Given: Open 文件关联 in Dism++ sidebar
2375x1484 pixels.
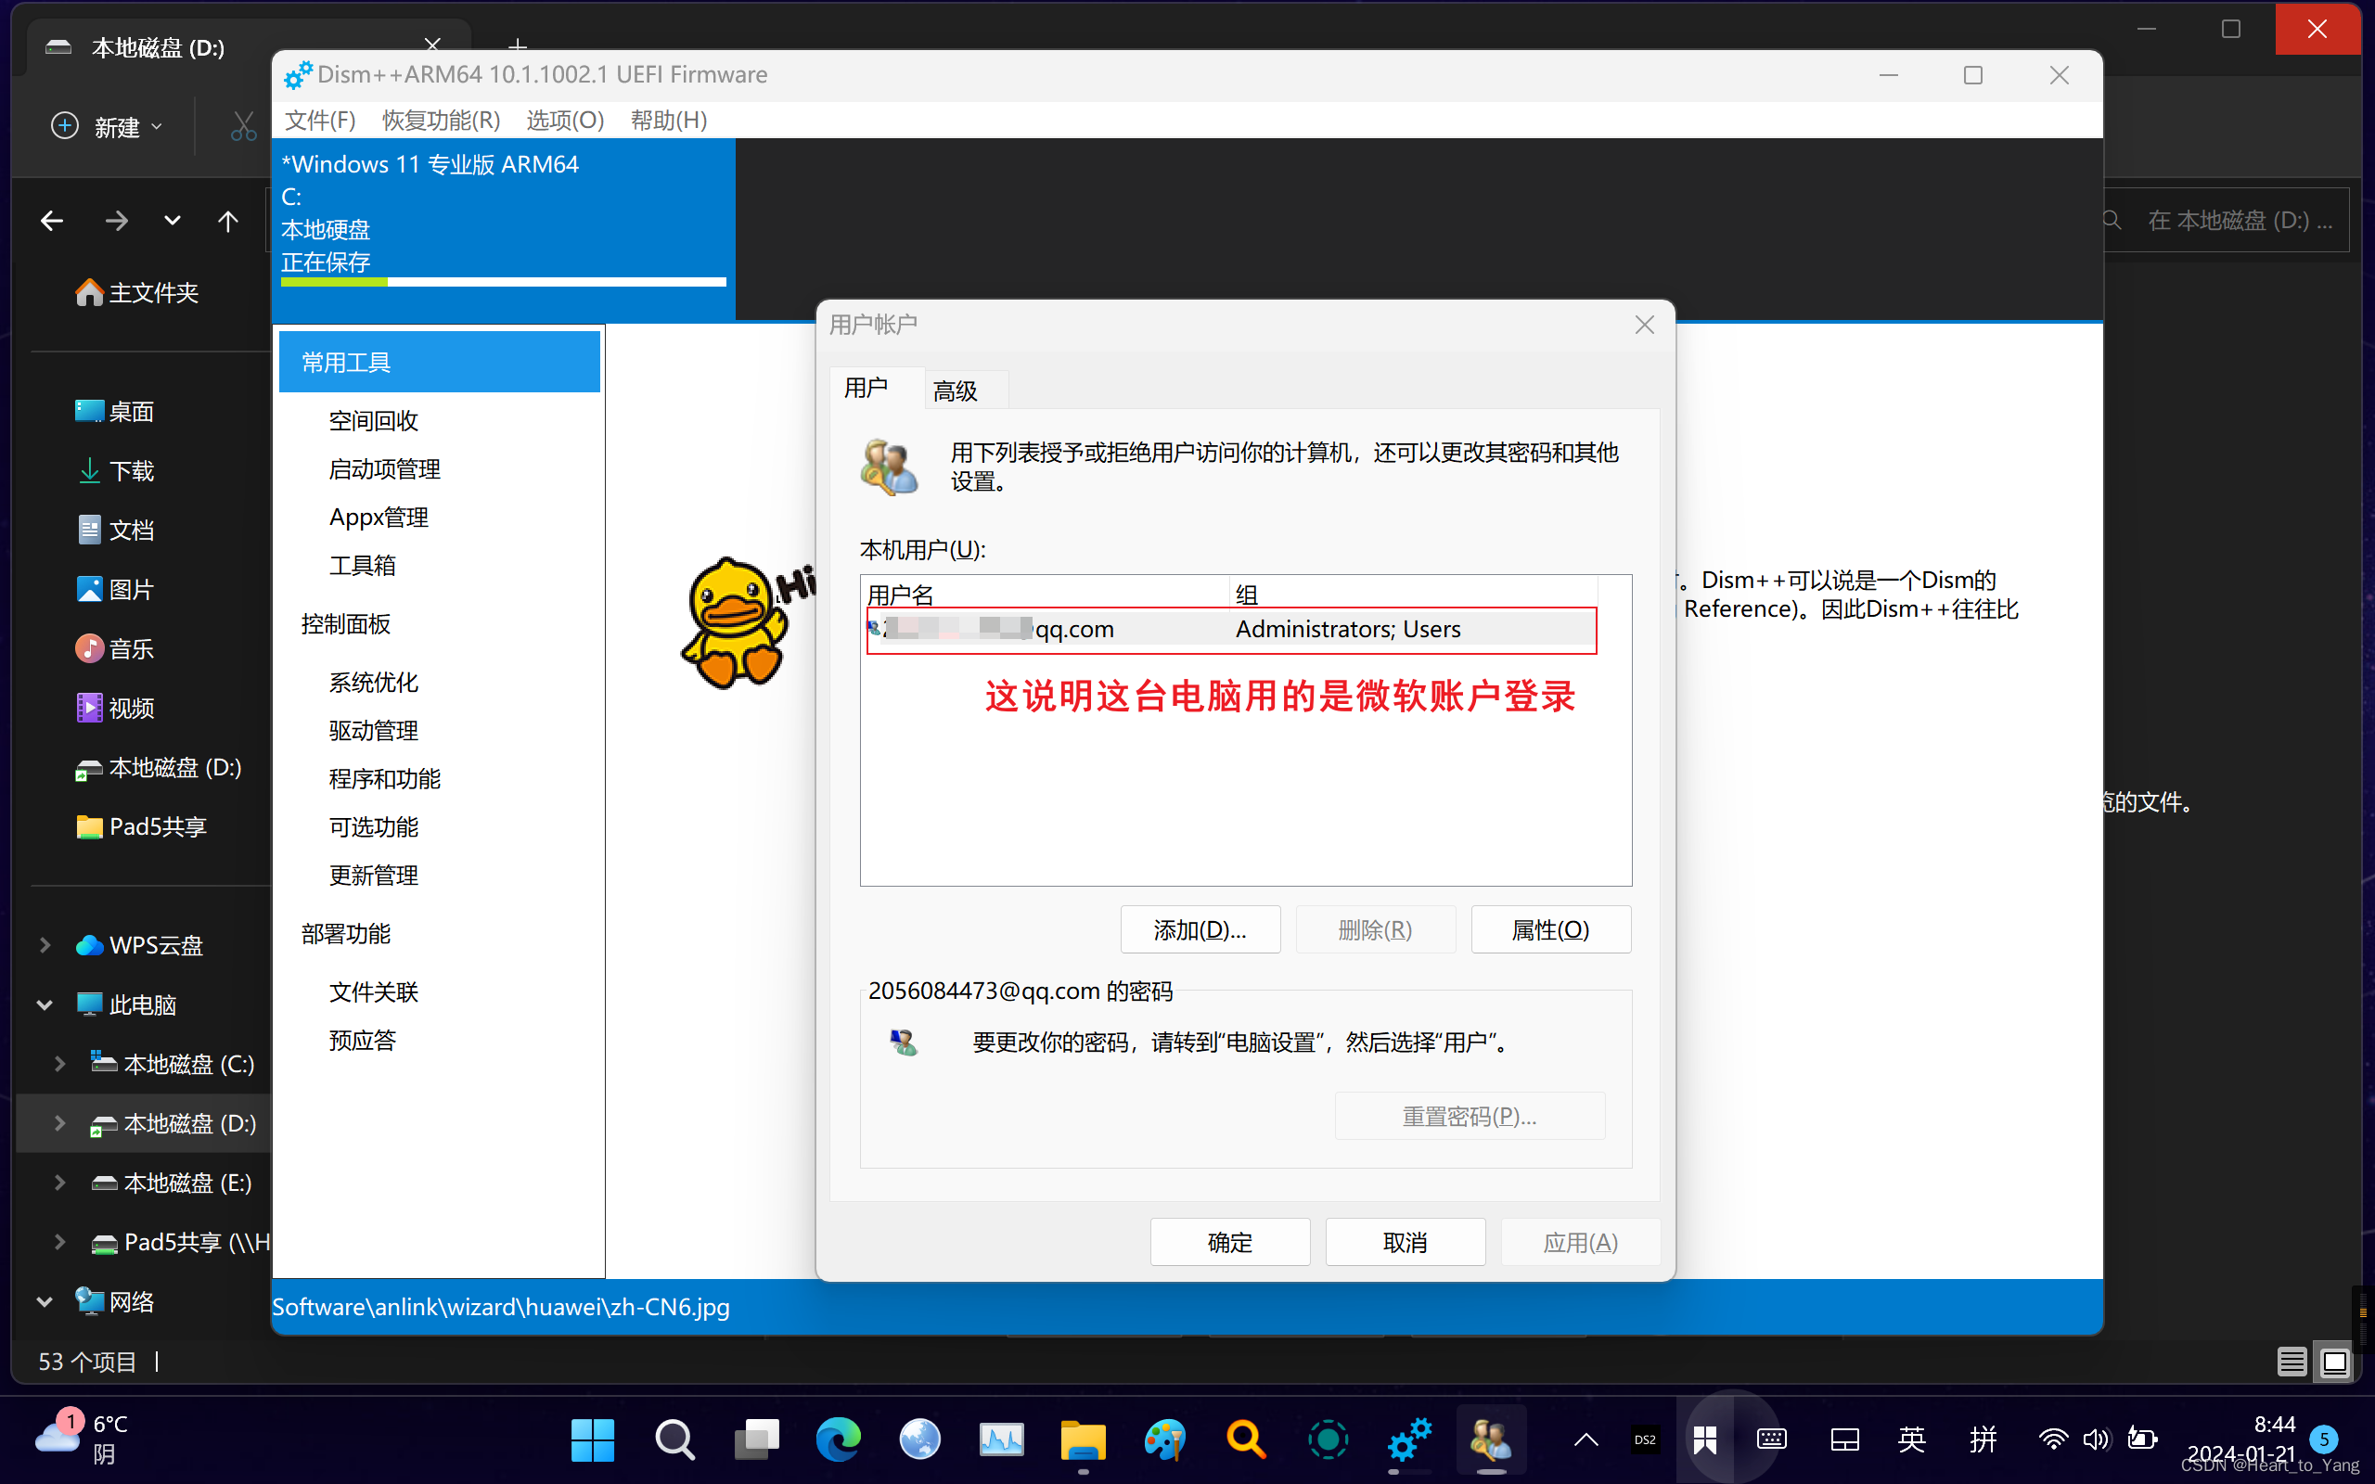Looking at the screenshot, I should click(x=373, y=991).
